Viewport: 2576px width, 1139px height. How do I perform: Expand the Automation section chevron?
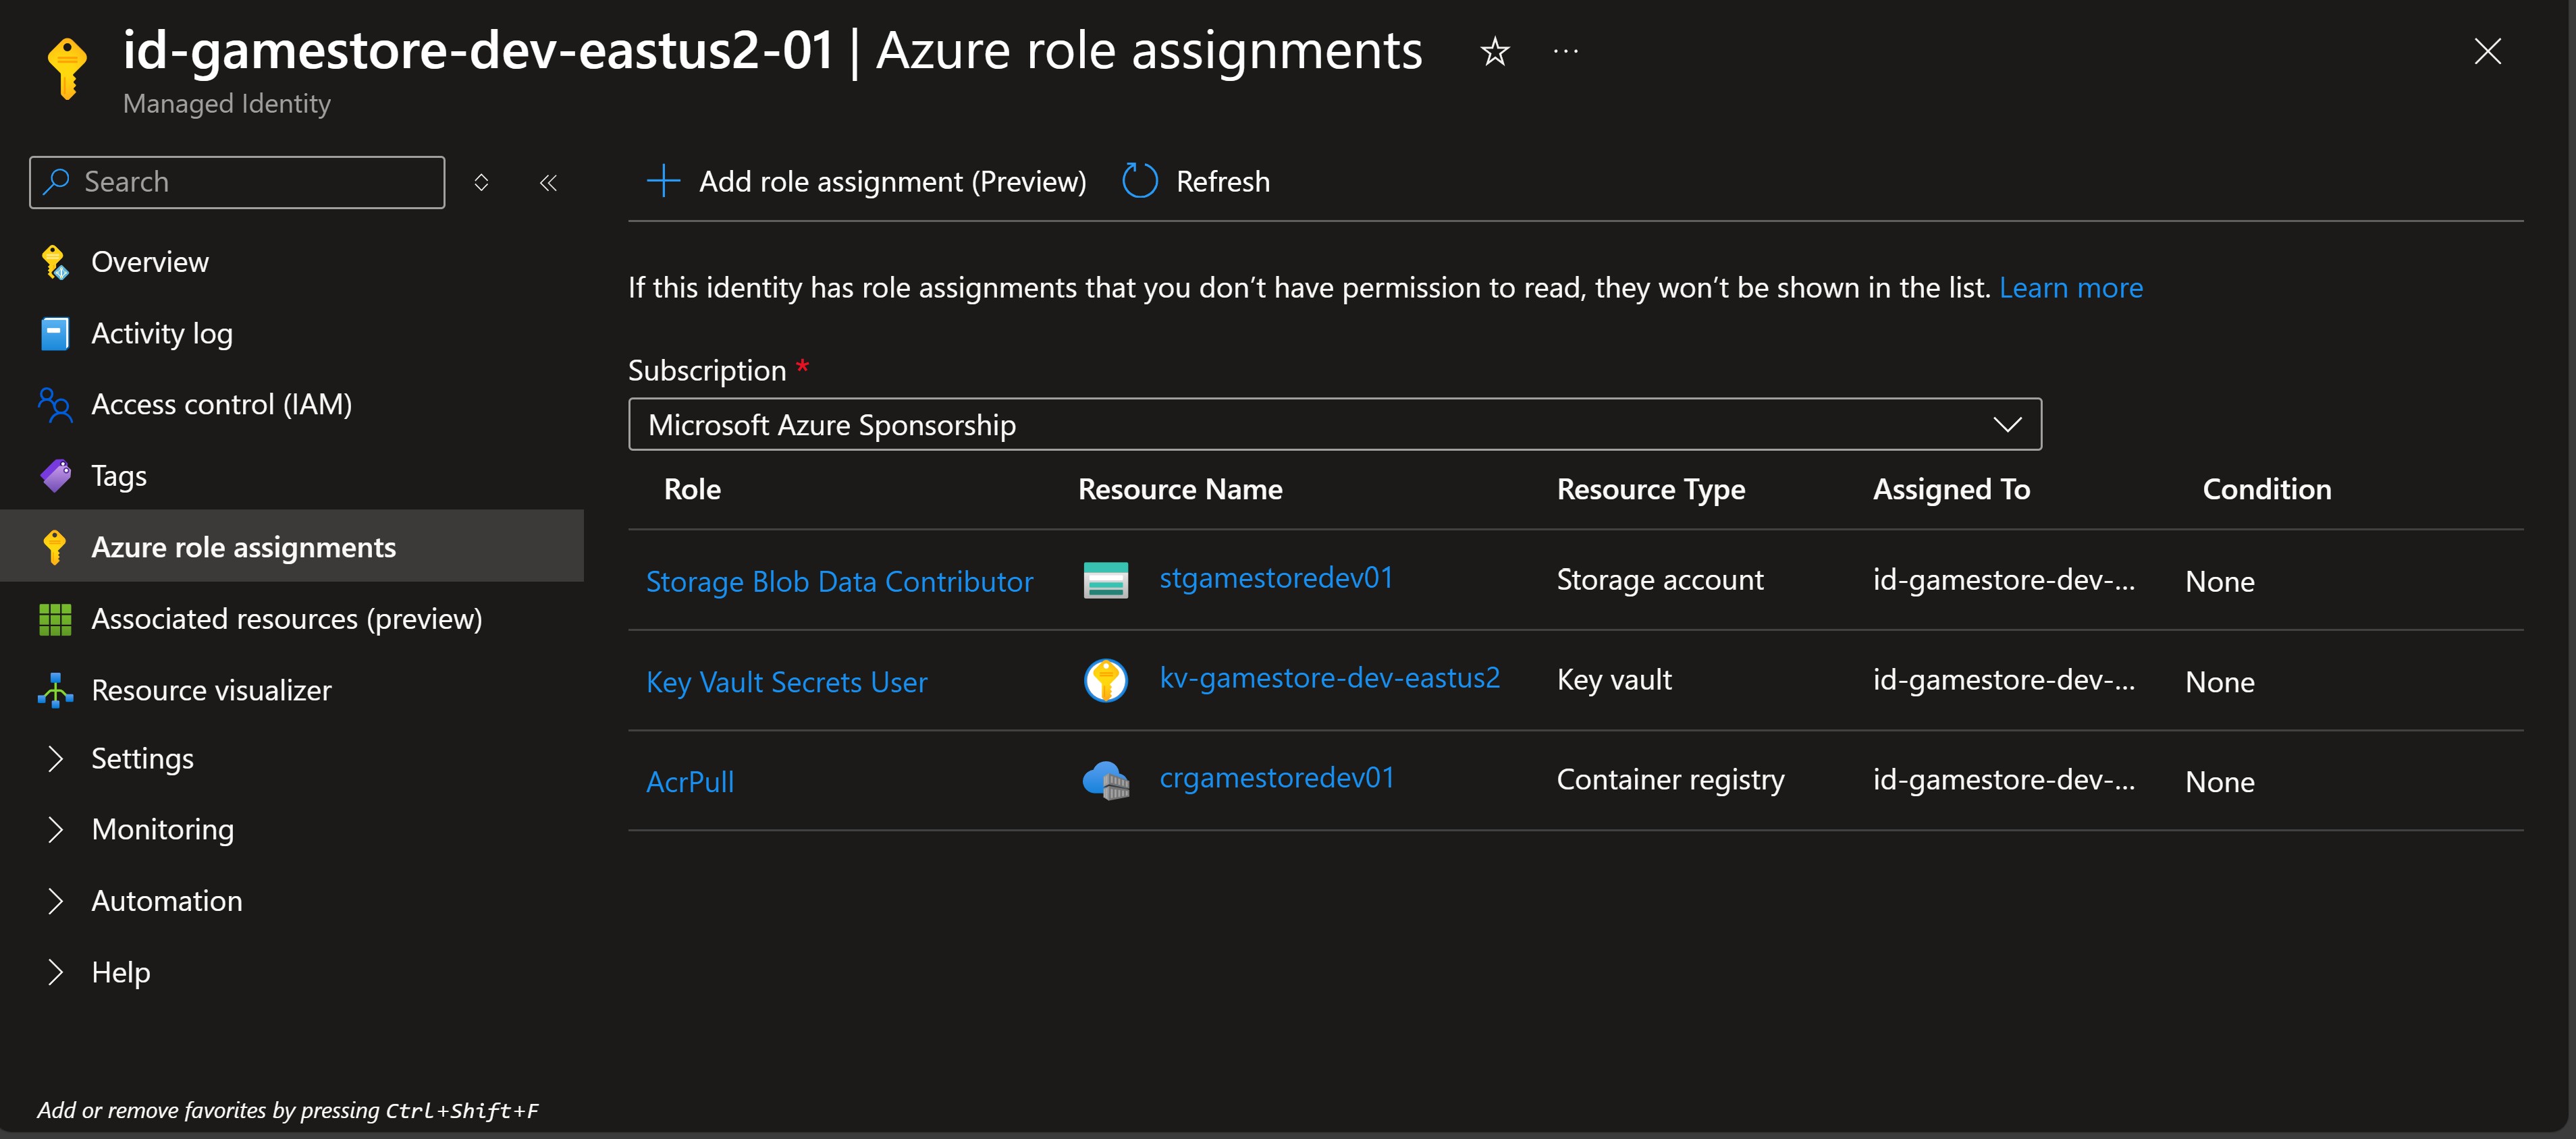(55, 901)
